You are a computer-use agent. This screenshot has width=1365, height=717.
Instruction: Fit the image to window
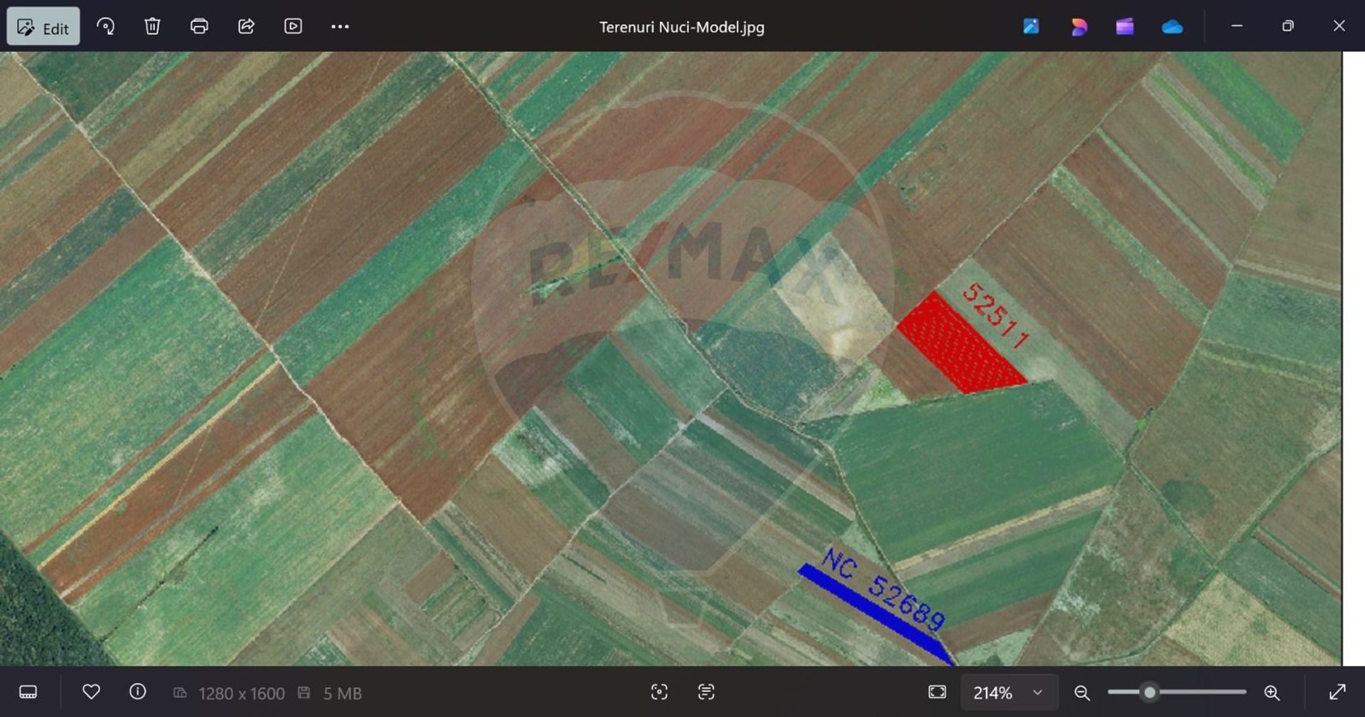[937, 692]
